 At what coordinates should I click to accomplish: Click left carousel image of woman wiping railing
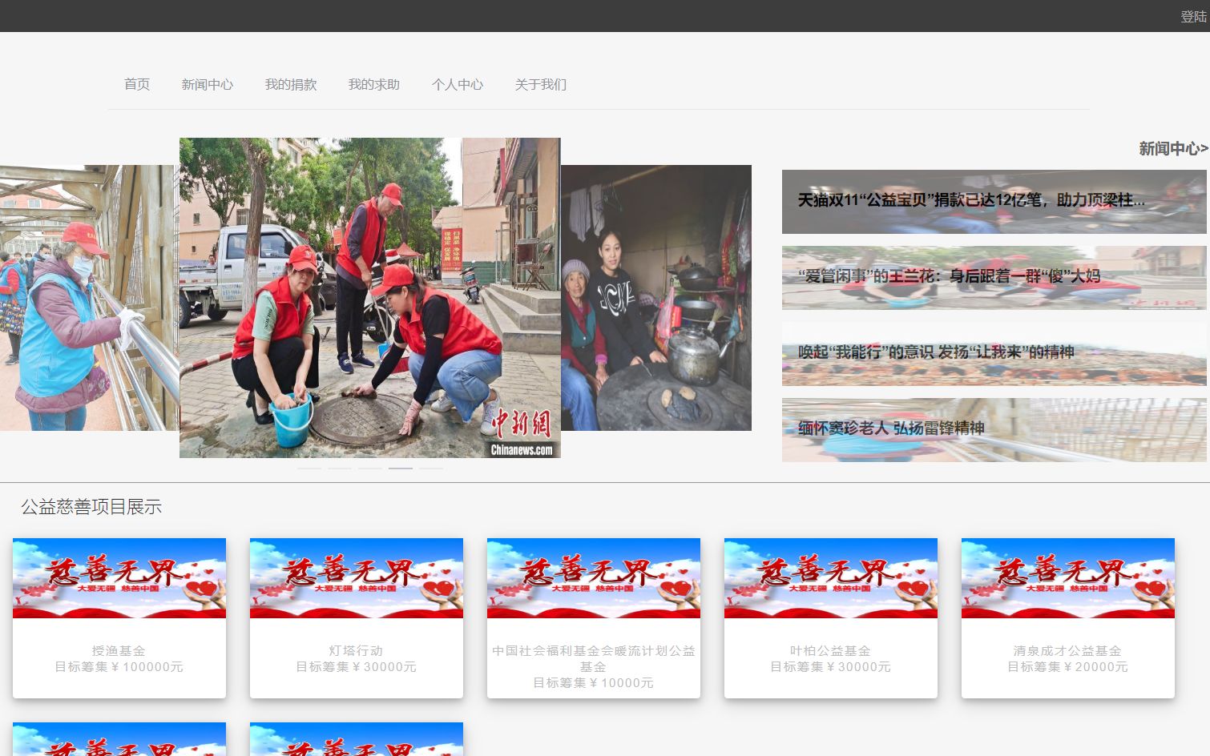[88, 298]
